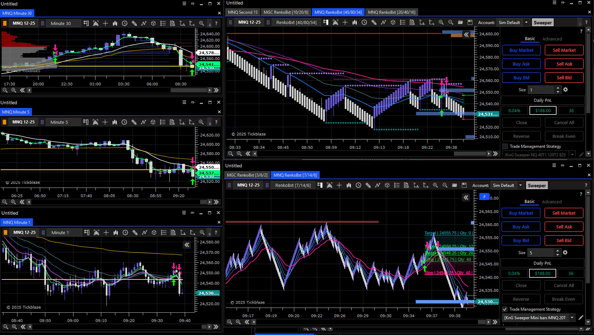Viewport: 594px width, 335px height.
Task: Open cube strategies icon in Minute 5 toolbar
Action: click(153, 122)
